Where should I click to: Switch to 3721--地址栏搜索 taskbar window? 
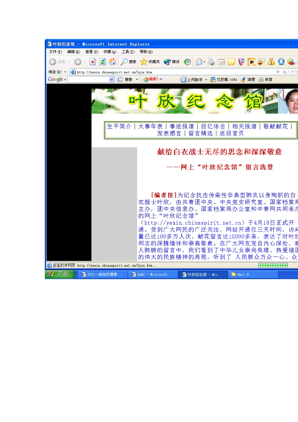click(103, 274)
